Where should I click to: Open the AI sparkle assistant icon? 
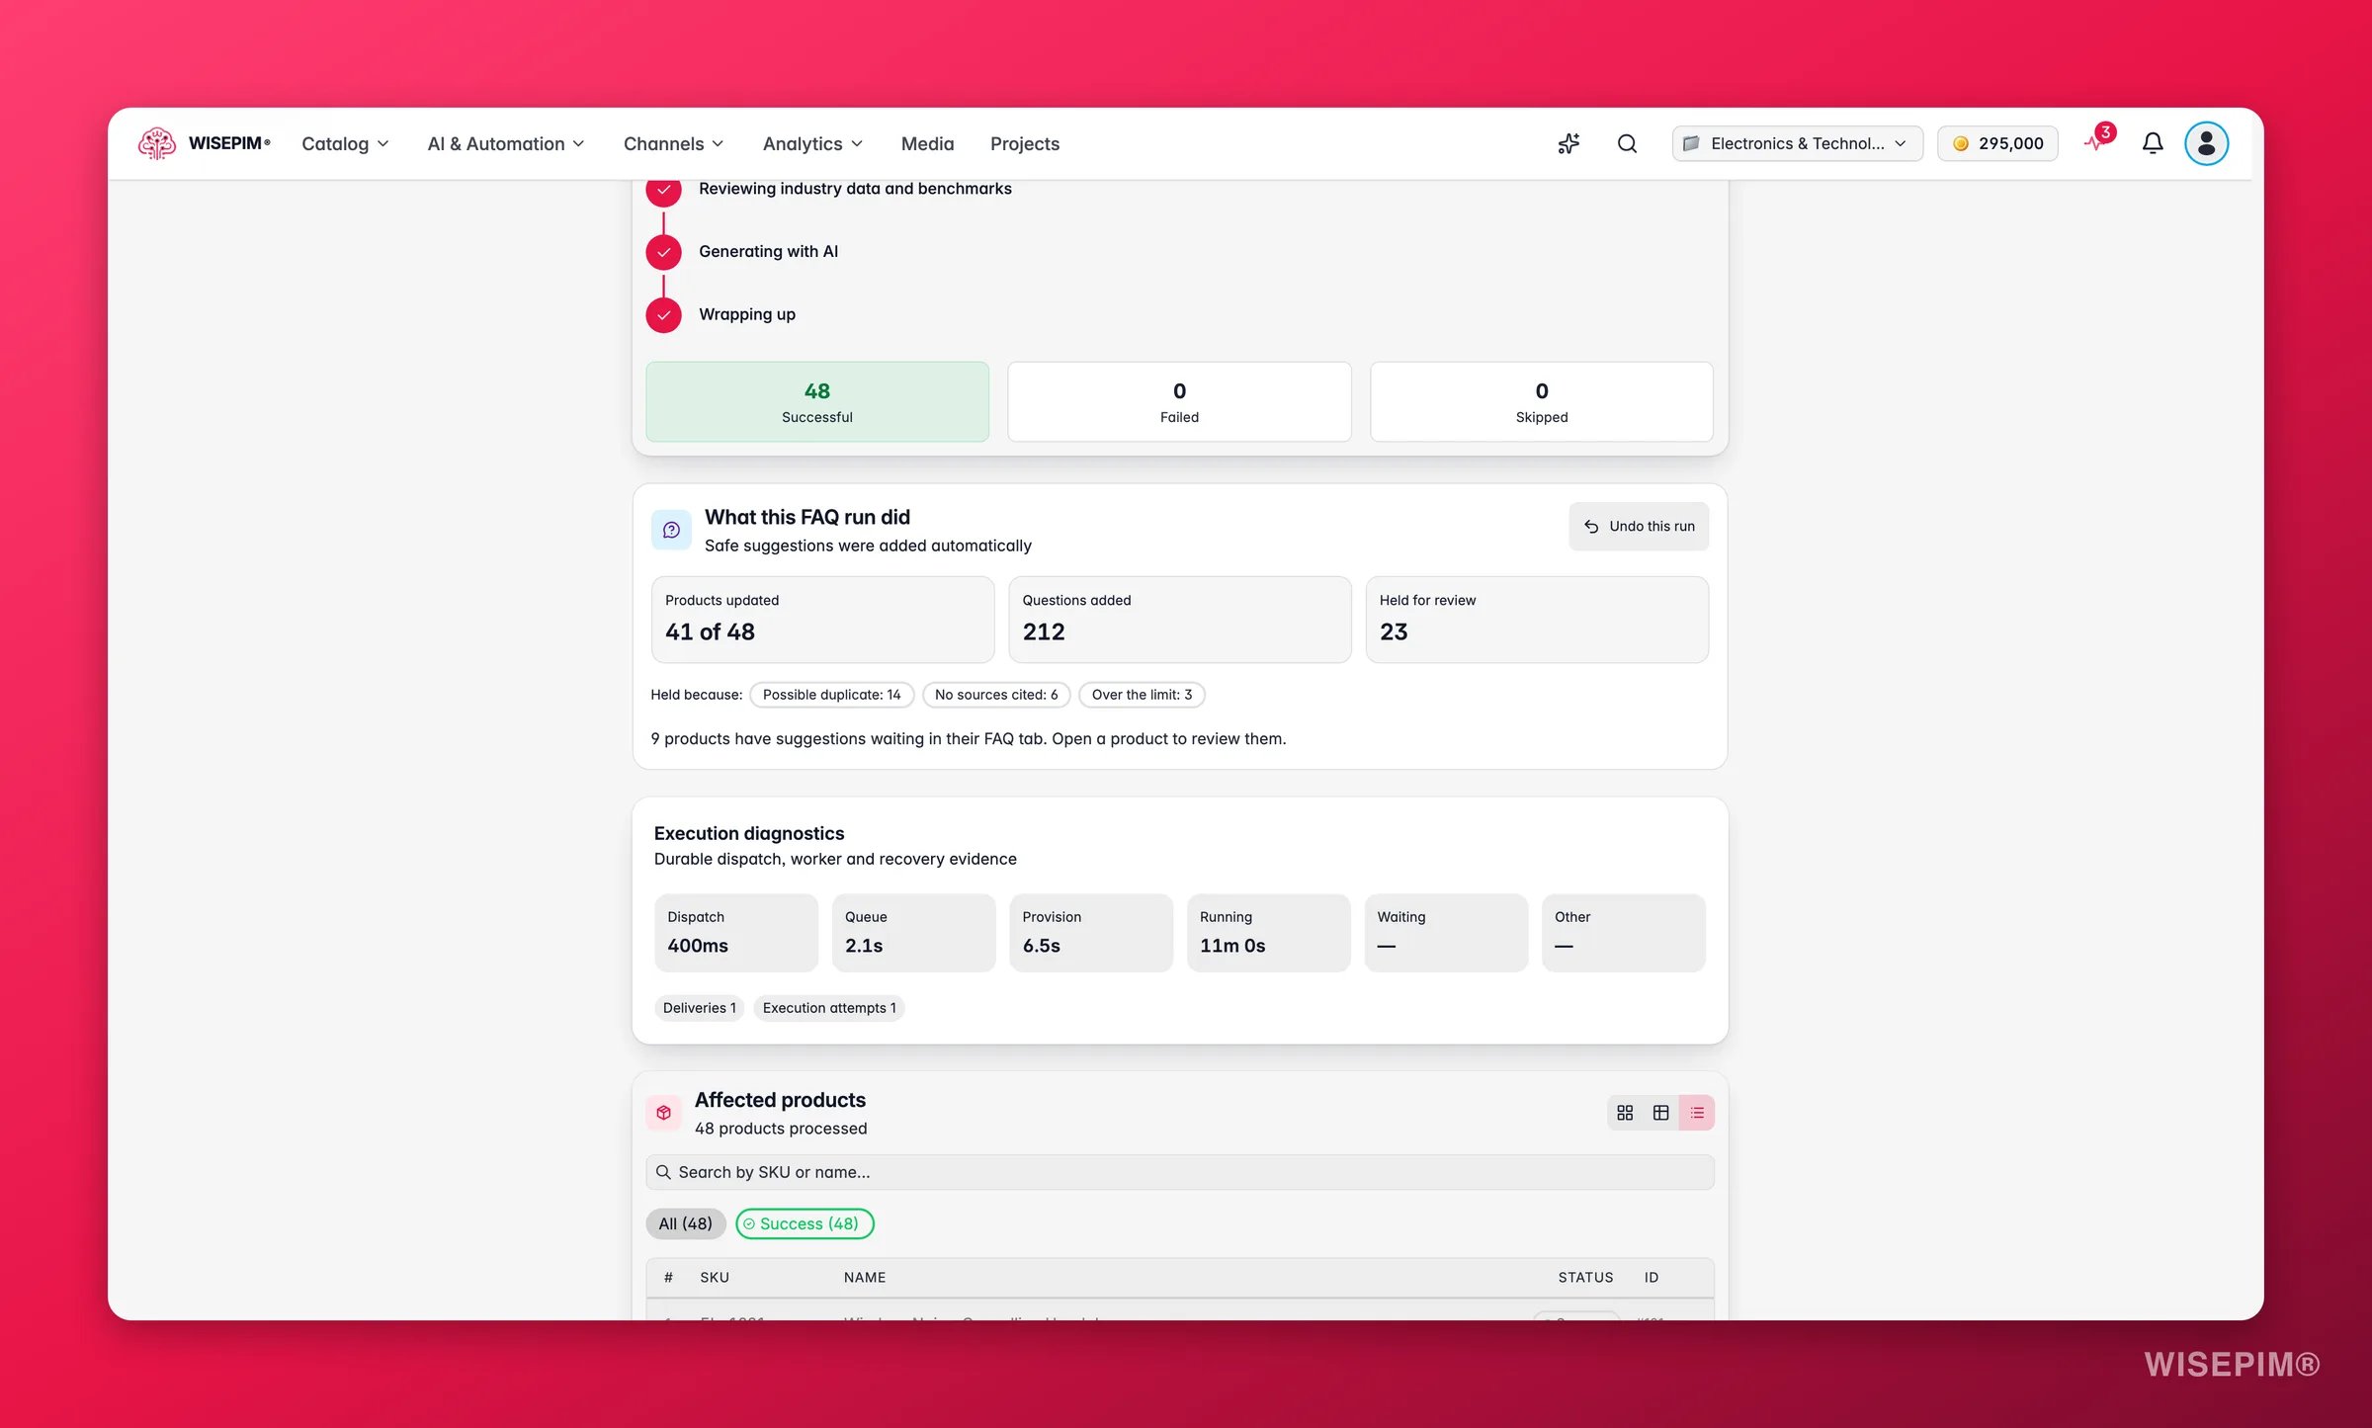click(1568, 143)
